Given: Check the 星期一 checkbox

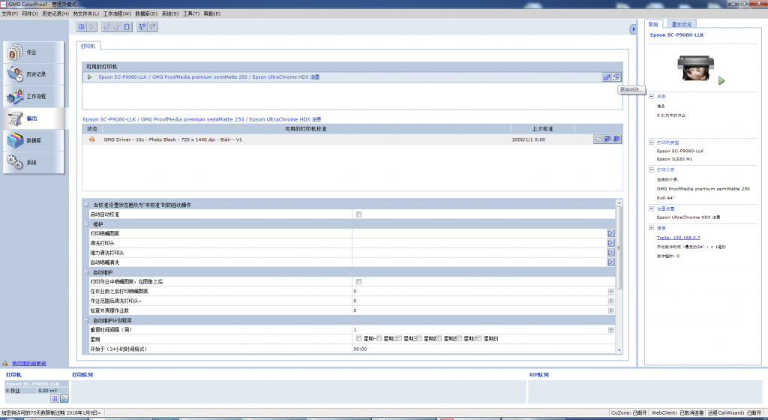Looking at the screenshot, I should coord(359,339).
